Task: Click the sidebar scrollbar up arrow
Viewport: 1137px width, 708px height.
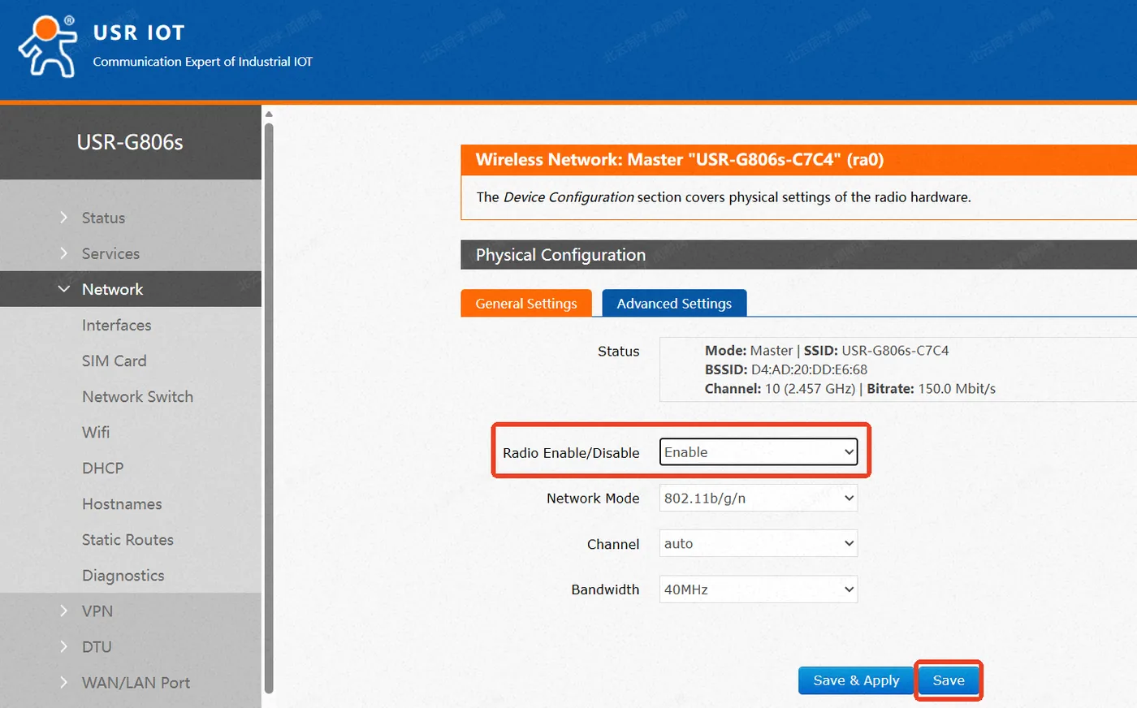Action: click(269, 114)
